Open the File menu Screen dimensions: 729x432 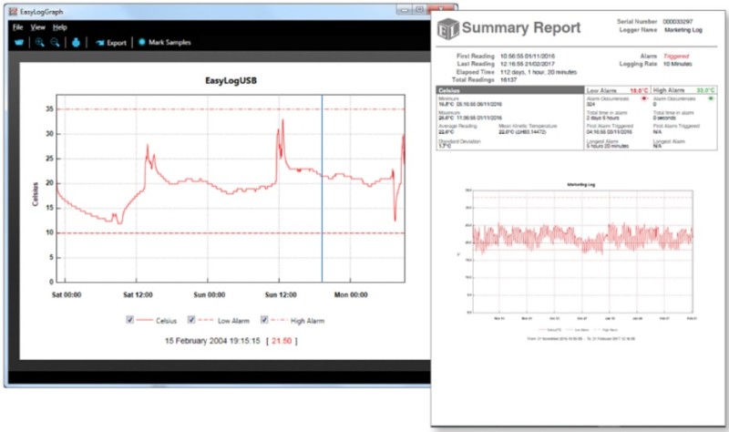(x=17, y=27)
